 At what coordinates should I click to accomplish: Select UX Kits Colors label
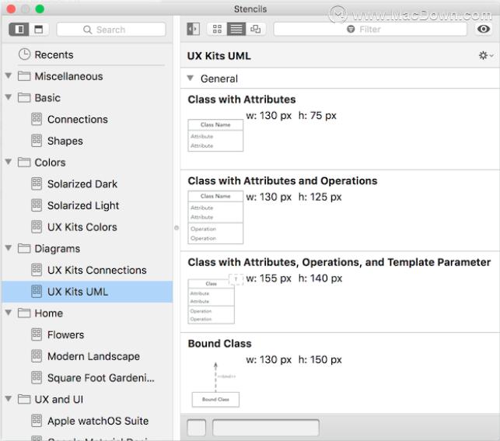pos(82,227)
